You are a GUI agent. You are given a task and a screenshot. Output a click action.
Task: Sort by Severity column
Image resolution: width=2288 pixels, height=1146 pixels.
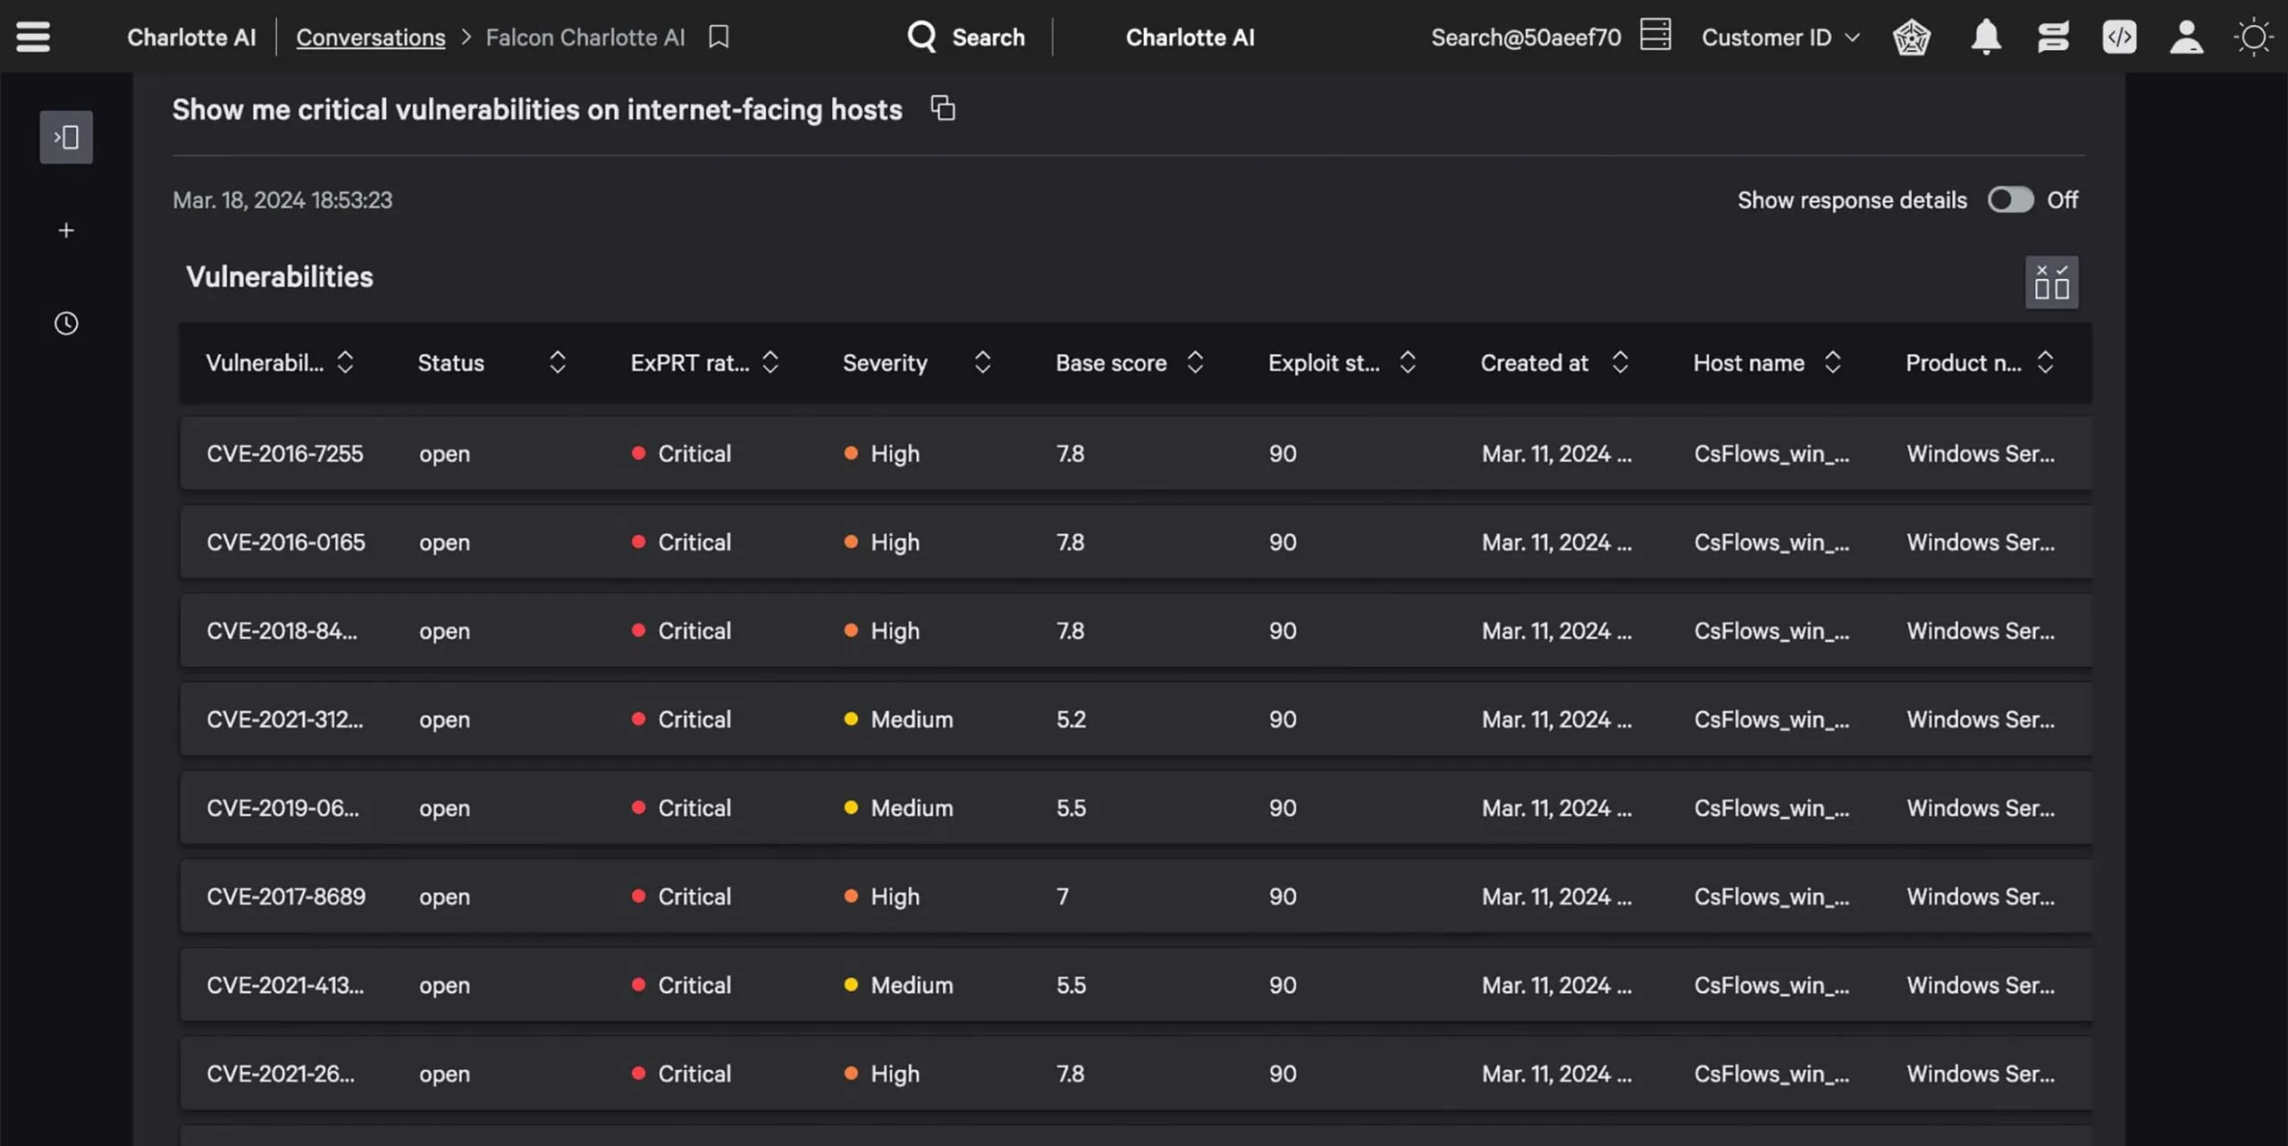982,362
